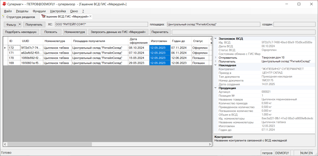This screenshot has width=318, height=156.
Task: Open the Настройка menu
Action: [58, 11]
